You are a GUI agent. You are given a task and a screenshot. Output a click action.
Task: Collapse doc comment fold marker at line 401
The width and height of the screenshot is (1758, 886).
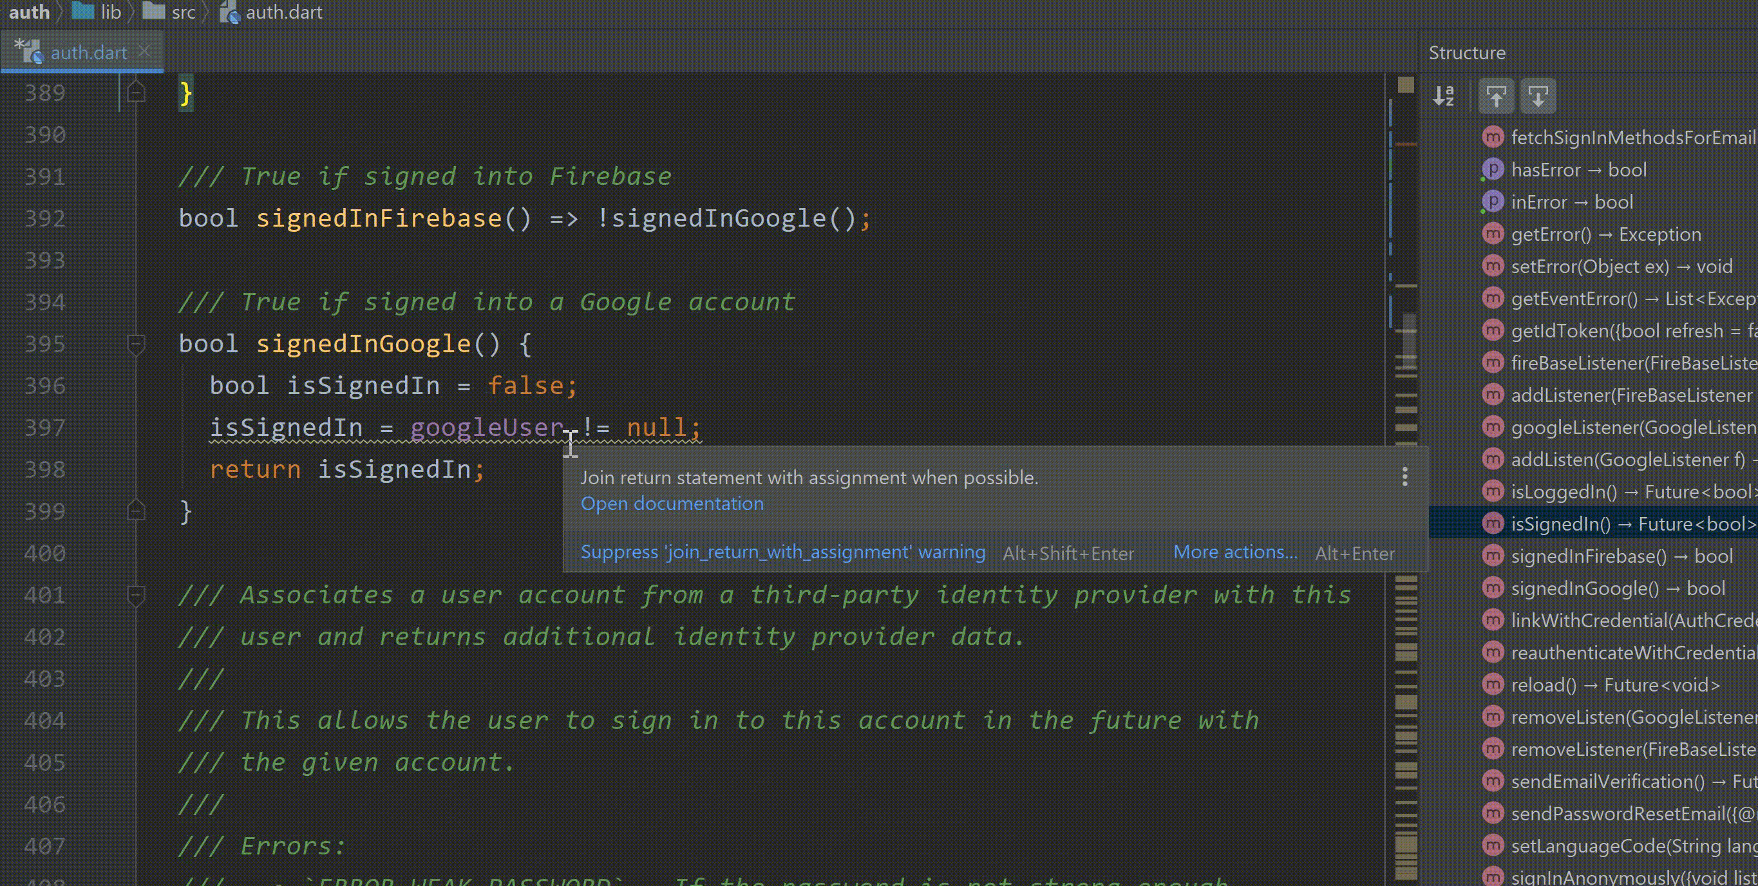[x=136, y=594]
